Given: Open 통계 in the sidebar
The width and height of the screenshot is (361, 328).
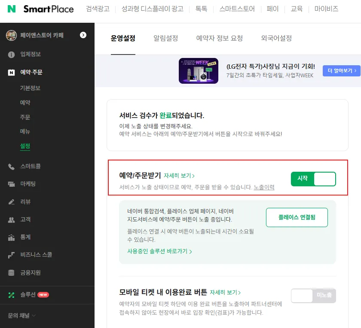Looking at the screenshot, I should (25, 237).
